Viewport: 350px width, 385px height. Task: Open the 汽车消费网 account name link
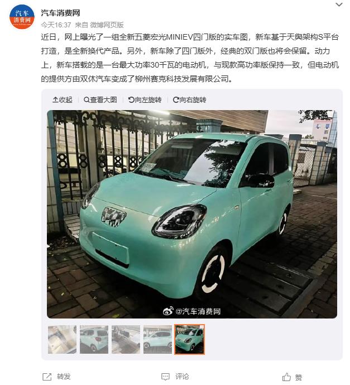[x=60, y=13]
